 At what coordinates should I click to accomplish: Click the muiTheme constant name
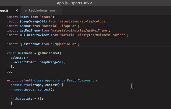[x=25, y=53]
